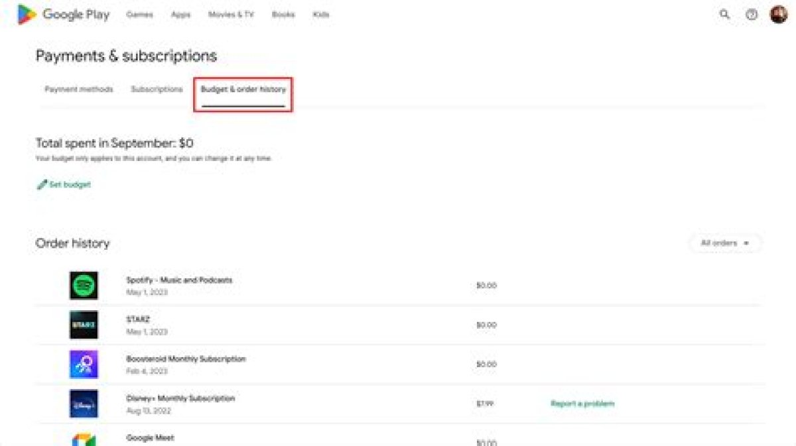Switch to the Payment methods tab
796x446 pixels.
[79, 89]
